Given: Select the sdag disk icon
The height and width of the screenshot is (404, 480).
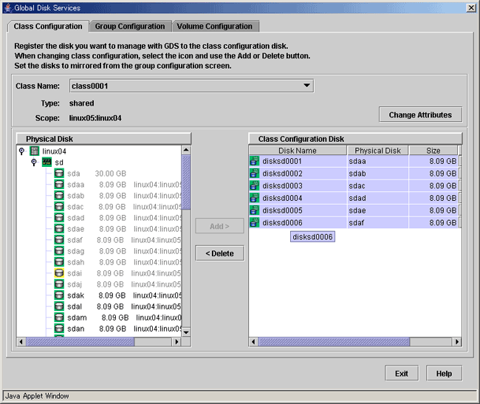Looking at the screenshot, I should 59,251.
